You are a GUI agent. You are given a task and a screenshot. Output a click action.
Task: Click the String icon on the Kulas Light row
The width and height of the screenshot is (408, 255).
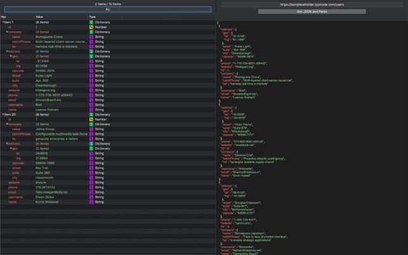point(91,75)
